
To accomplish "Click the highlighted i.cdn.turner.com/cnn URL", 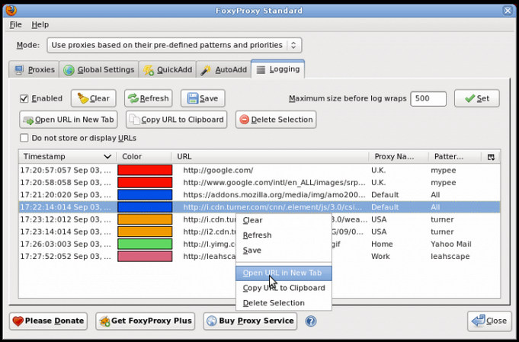I will 273,207.
